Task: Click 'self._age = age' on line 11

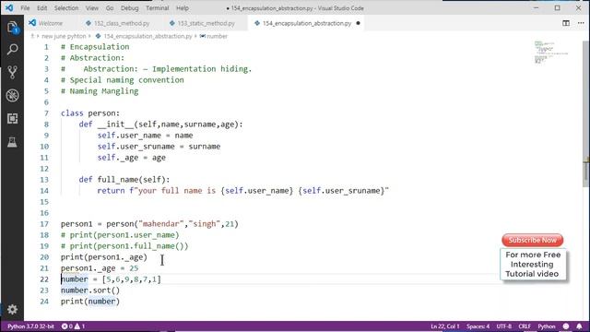Action: tap(132, 158)
